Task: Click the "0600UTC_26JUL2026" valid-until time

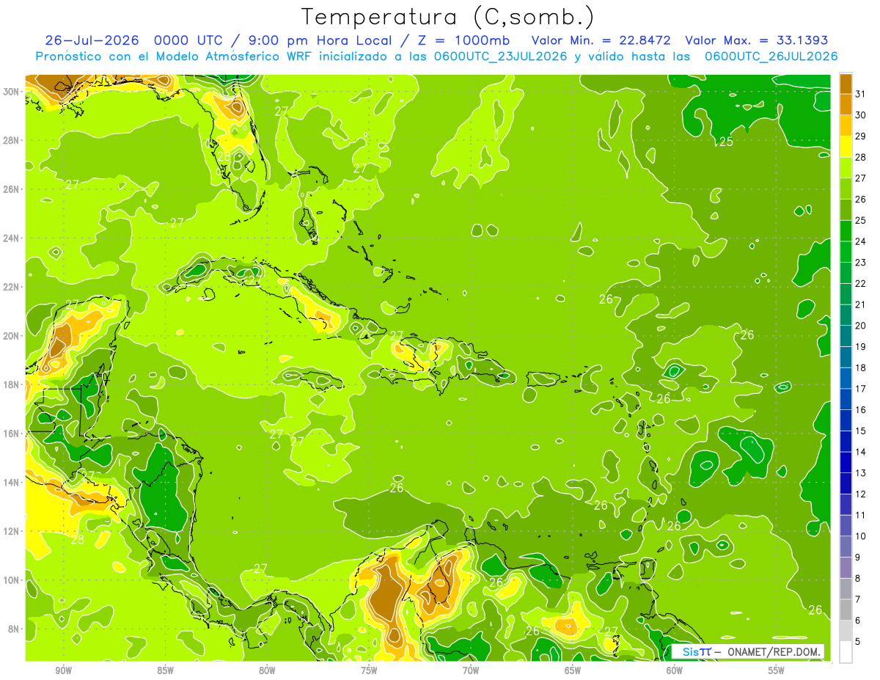Action: point(771,56)
